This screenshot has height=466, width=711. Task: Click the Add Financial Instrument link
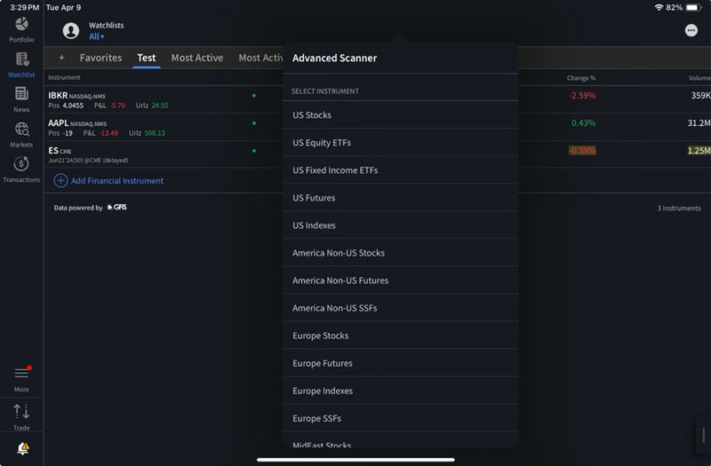[x=117, y=181]
